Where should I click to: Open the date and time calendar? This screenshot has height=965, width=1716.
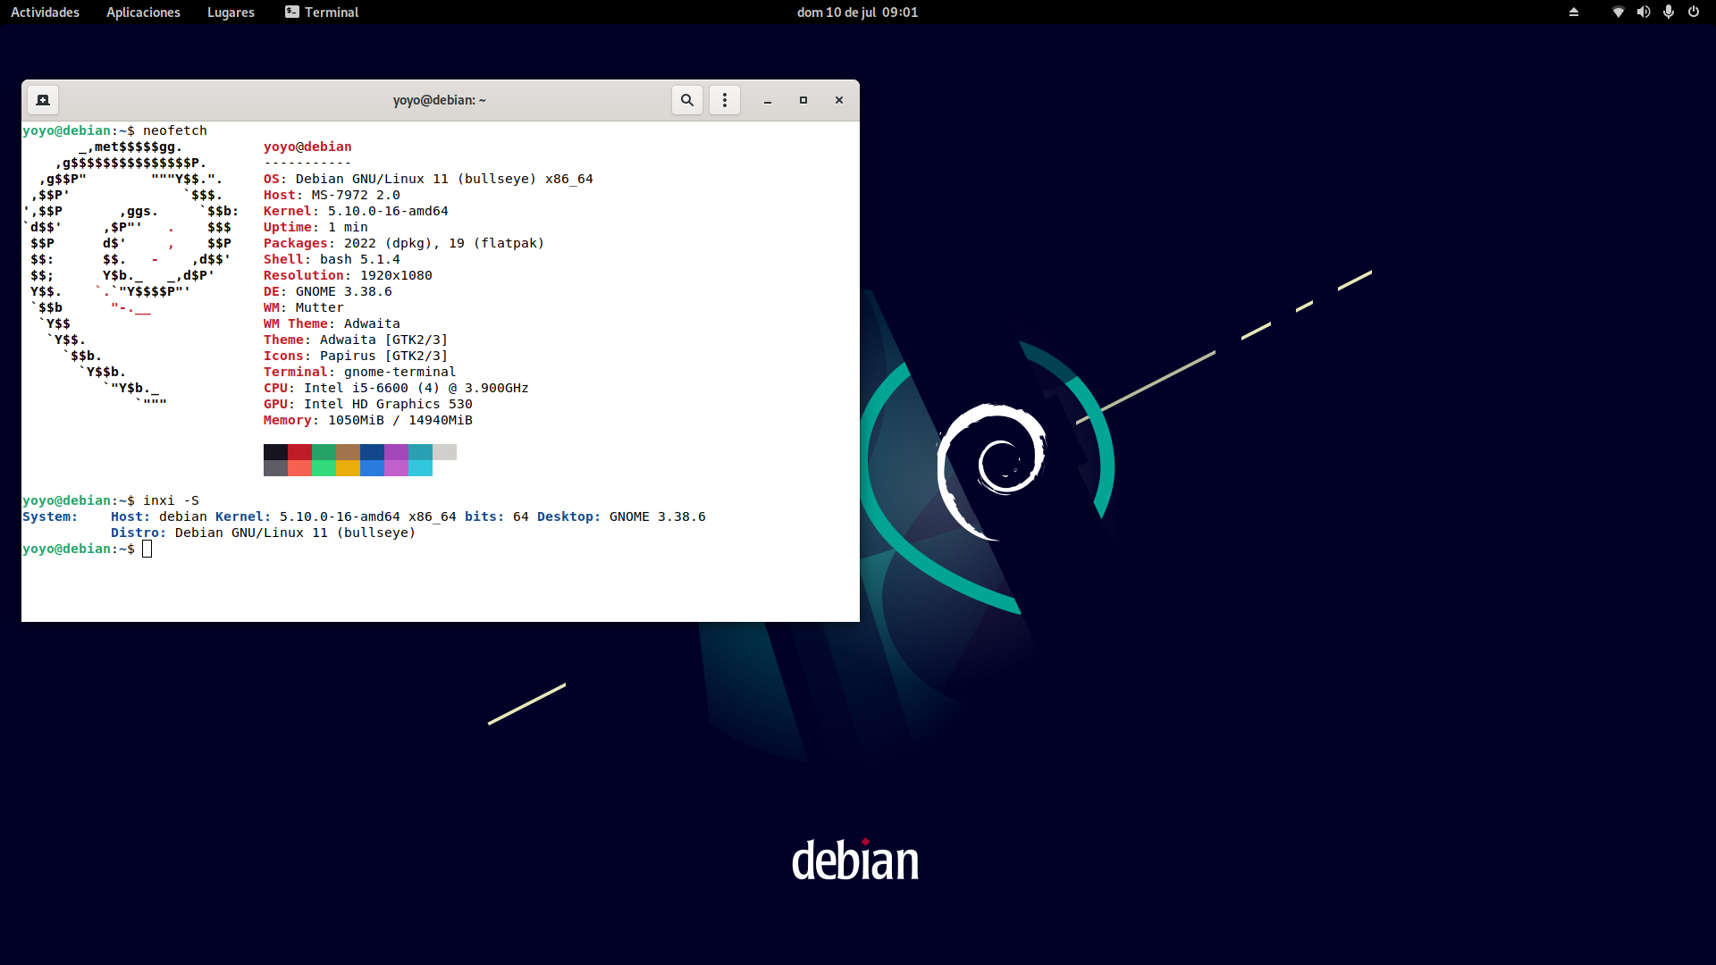click(857, 13)
